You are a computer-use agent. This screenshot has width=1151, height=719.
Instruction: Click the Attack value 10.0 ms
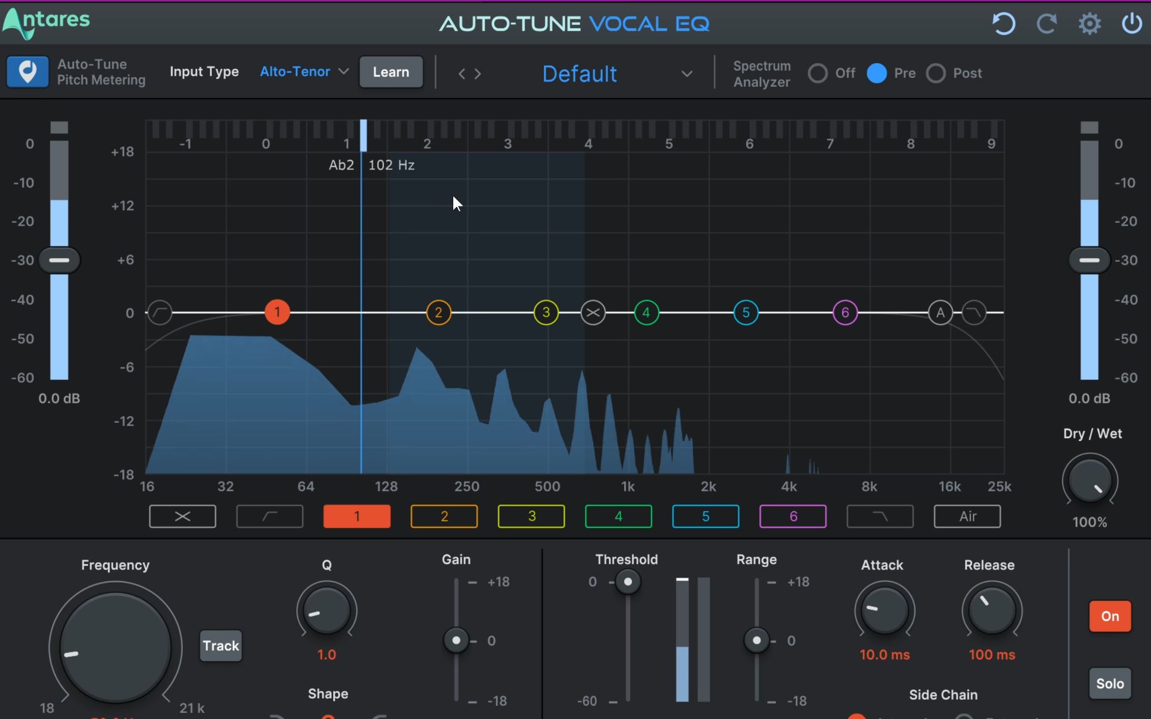click(885, 654)
